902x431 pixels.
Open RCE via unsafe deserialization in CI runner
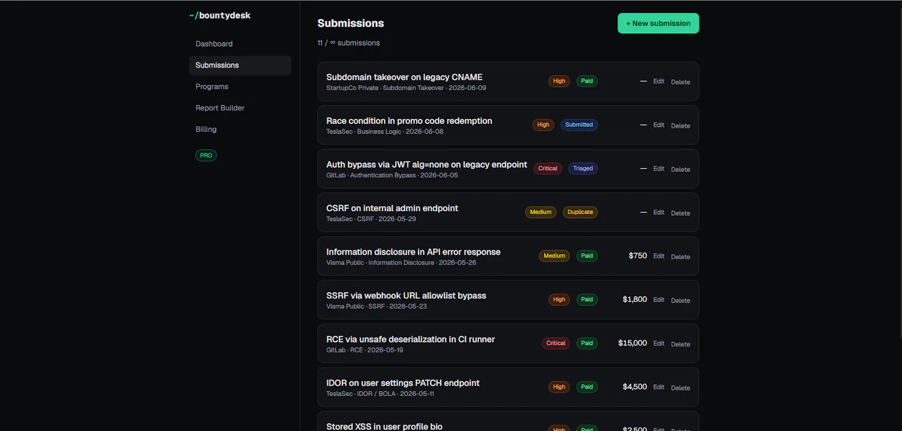pos(410,339)
